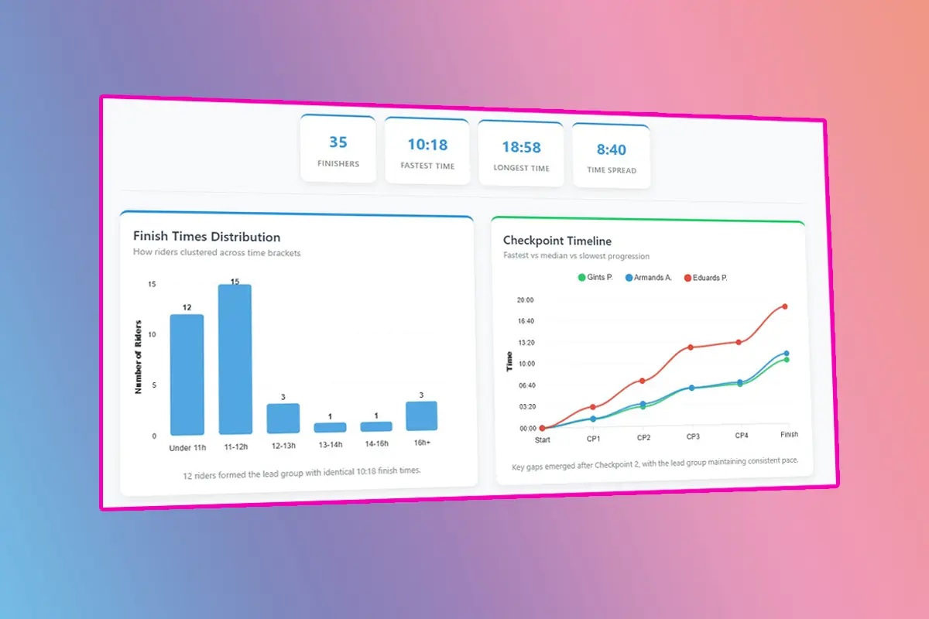The image size is (929, 619).
Task: Click the green Gints P. point at Finish
Action: pos(787,360)
